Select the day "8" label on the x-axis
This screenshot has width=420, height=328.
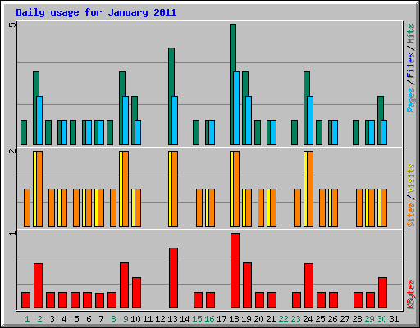tap(113, 319)
